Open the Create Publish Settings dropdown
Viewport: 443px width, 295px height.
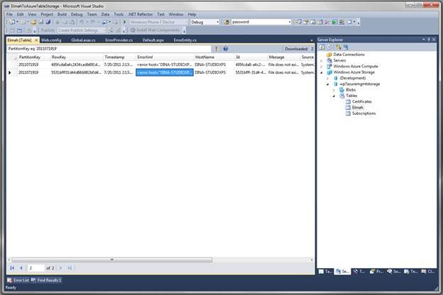click(x=104, y=30)
